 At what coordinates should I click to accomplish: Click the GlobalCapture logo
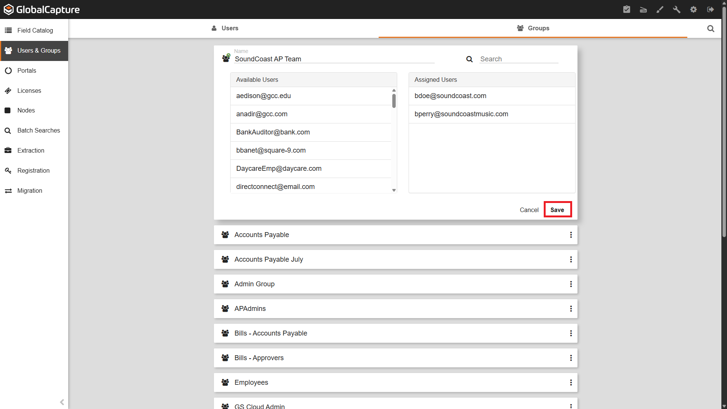[42, 9]
